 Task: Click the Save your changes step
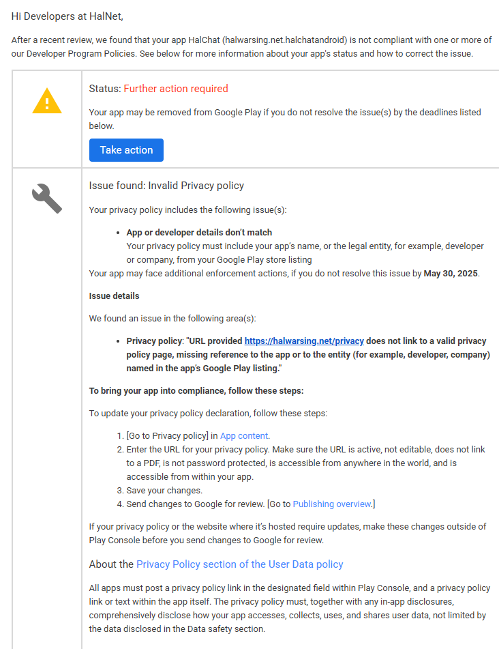164,491
